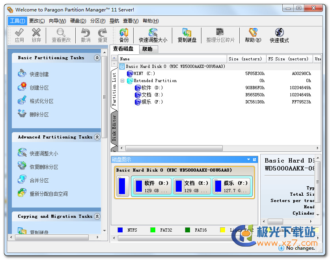Open the 更改(C) menu

[37, 21]
